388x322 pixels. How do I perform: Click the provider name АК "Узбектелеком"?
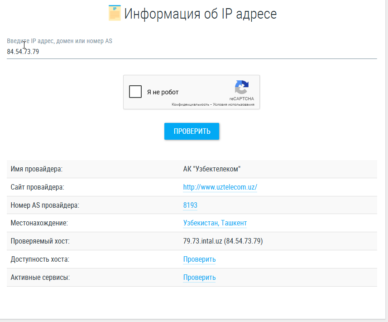[212, 169]
